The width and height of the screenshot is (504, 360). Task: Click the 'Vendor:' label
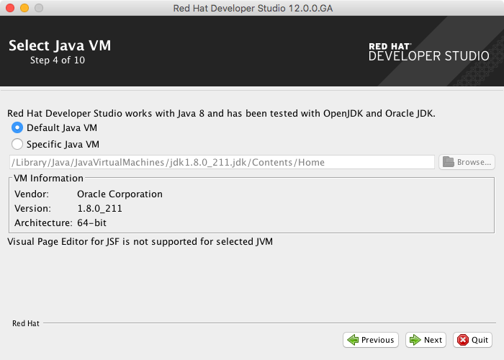pos(32,194)
